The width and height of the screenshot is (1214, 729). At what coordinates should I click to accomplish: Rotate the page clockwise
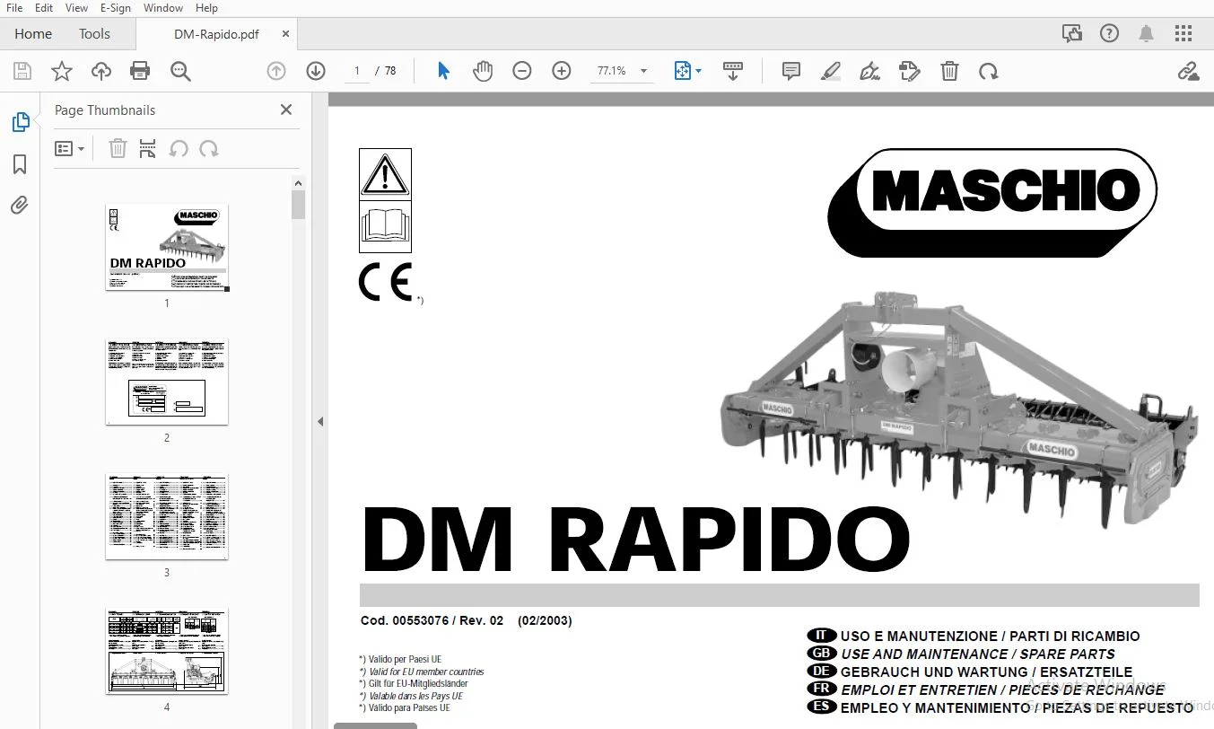(989, 71)
